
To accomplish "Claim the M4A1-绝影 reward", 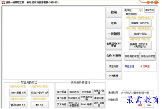I will coord(86,104).
